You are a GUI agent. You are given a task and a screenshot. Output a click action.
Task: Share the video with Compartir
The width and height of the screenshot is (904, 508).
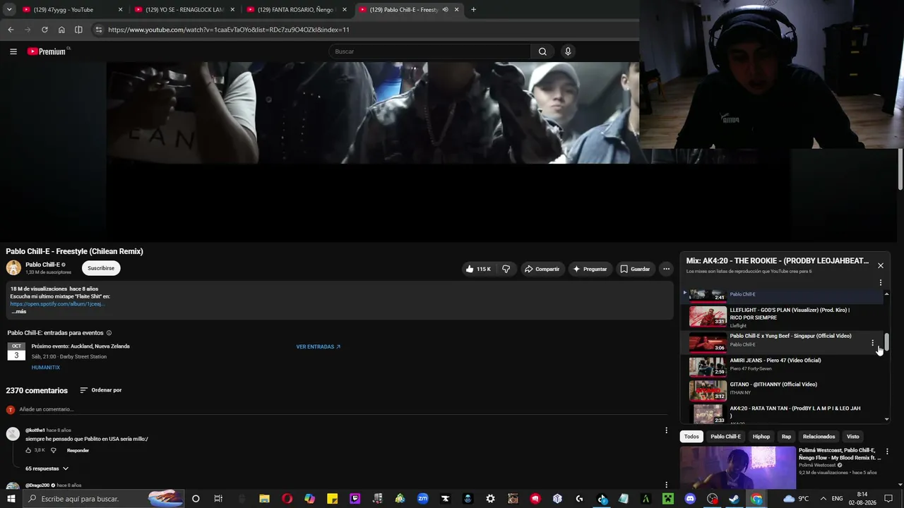tap(542, 269)
